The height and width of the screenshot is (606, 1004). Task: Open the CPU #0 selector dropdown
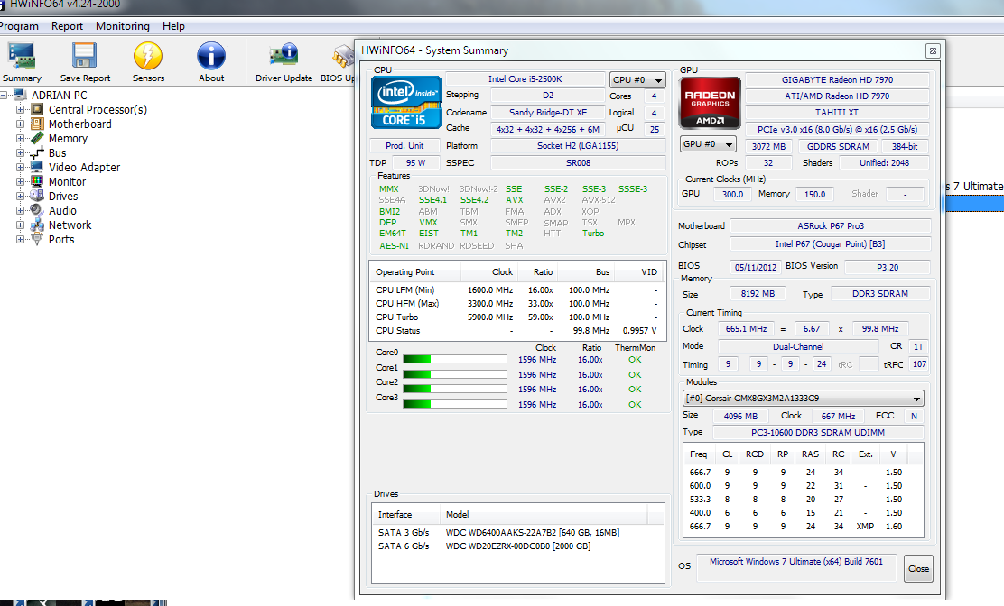[637, 80]
